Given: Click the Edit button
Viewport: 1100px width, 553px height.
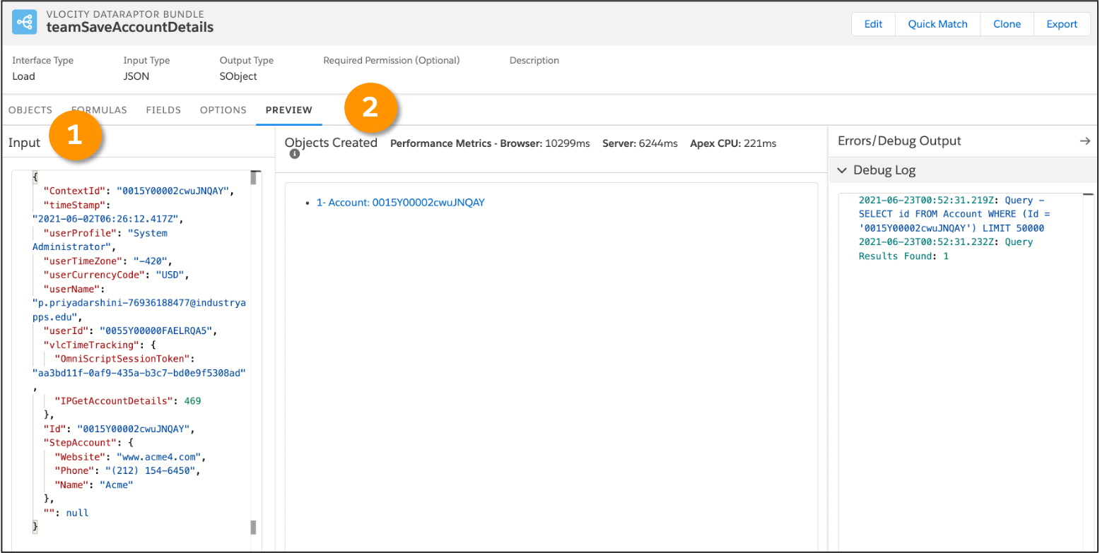Looking at the screenshot, I should pyautogui.click(x=873, y=24).
